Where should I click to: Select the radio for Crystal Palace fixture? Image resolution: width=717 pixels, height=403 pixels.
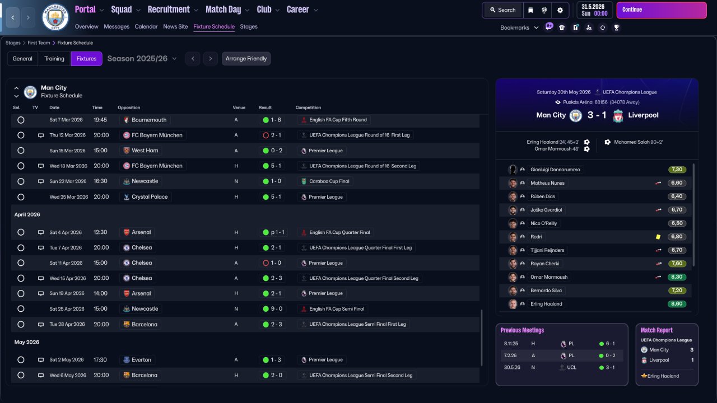click(21, 197)
